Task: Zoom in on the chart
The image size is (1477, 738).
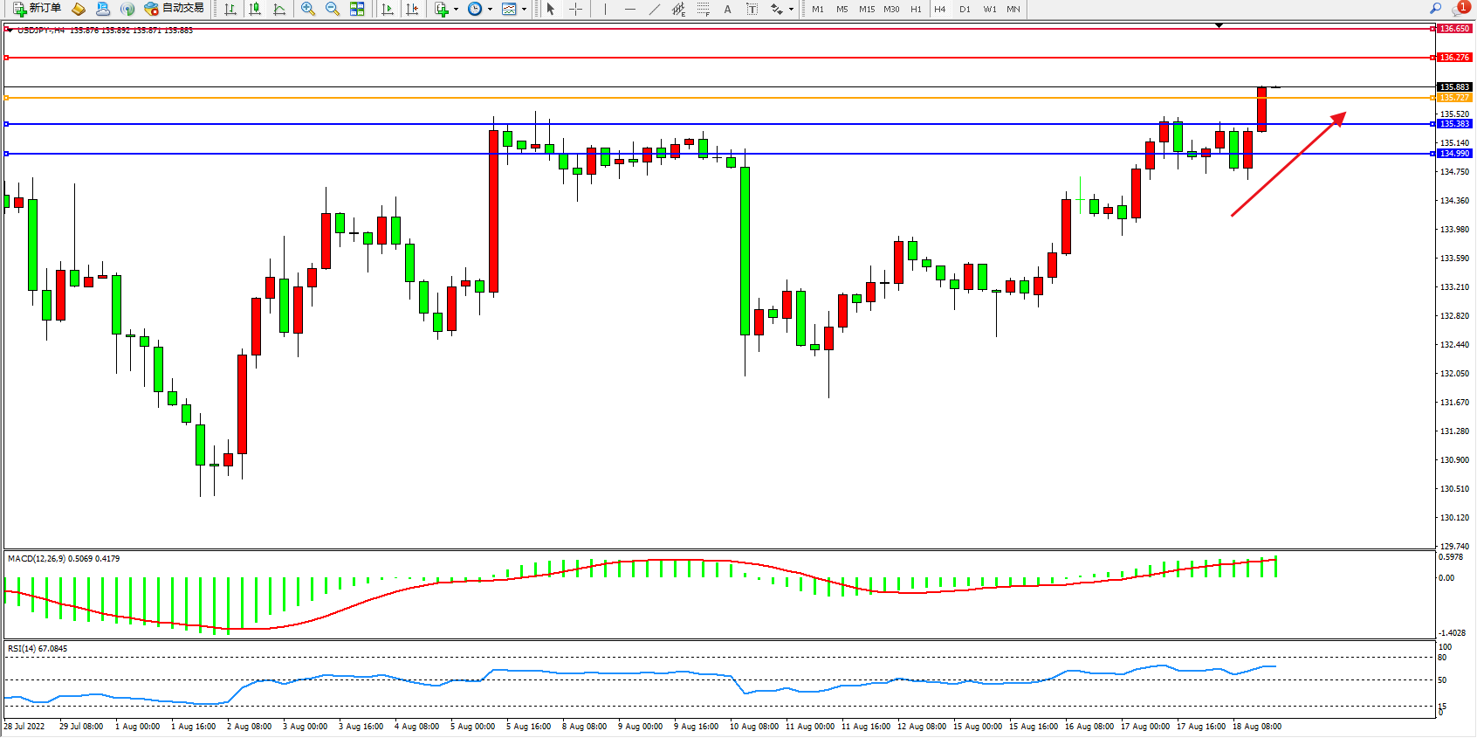Action: 308,9
